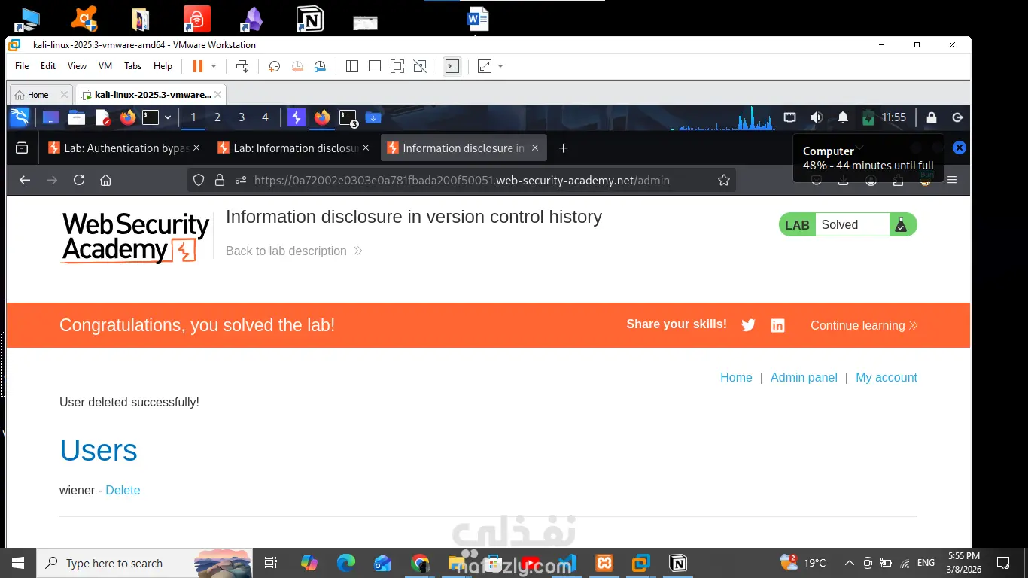Revert the VM to previous snapshot
This screenshot has height=578, width=1028.
pos(297,66)
